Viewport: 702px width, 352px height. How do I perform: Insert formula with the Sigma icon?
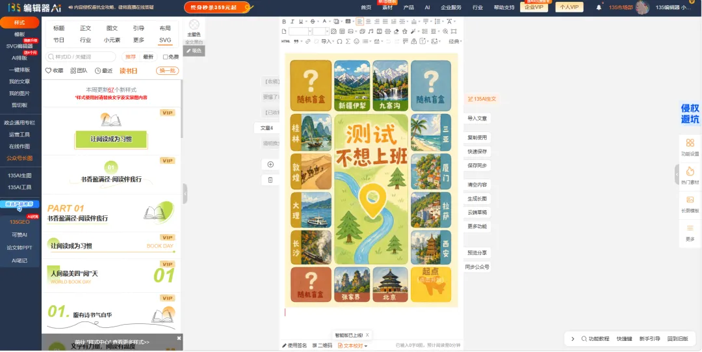coord(348,41)
